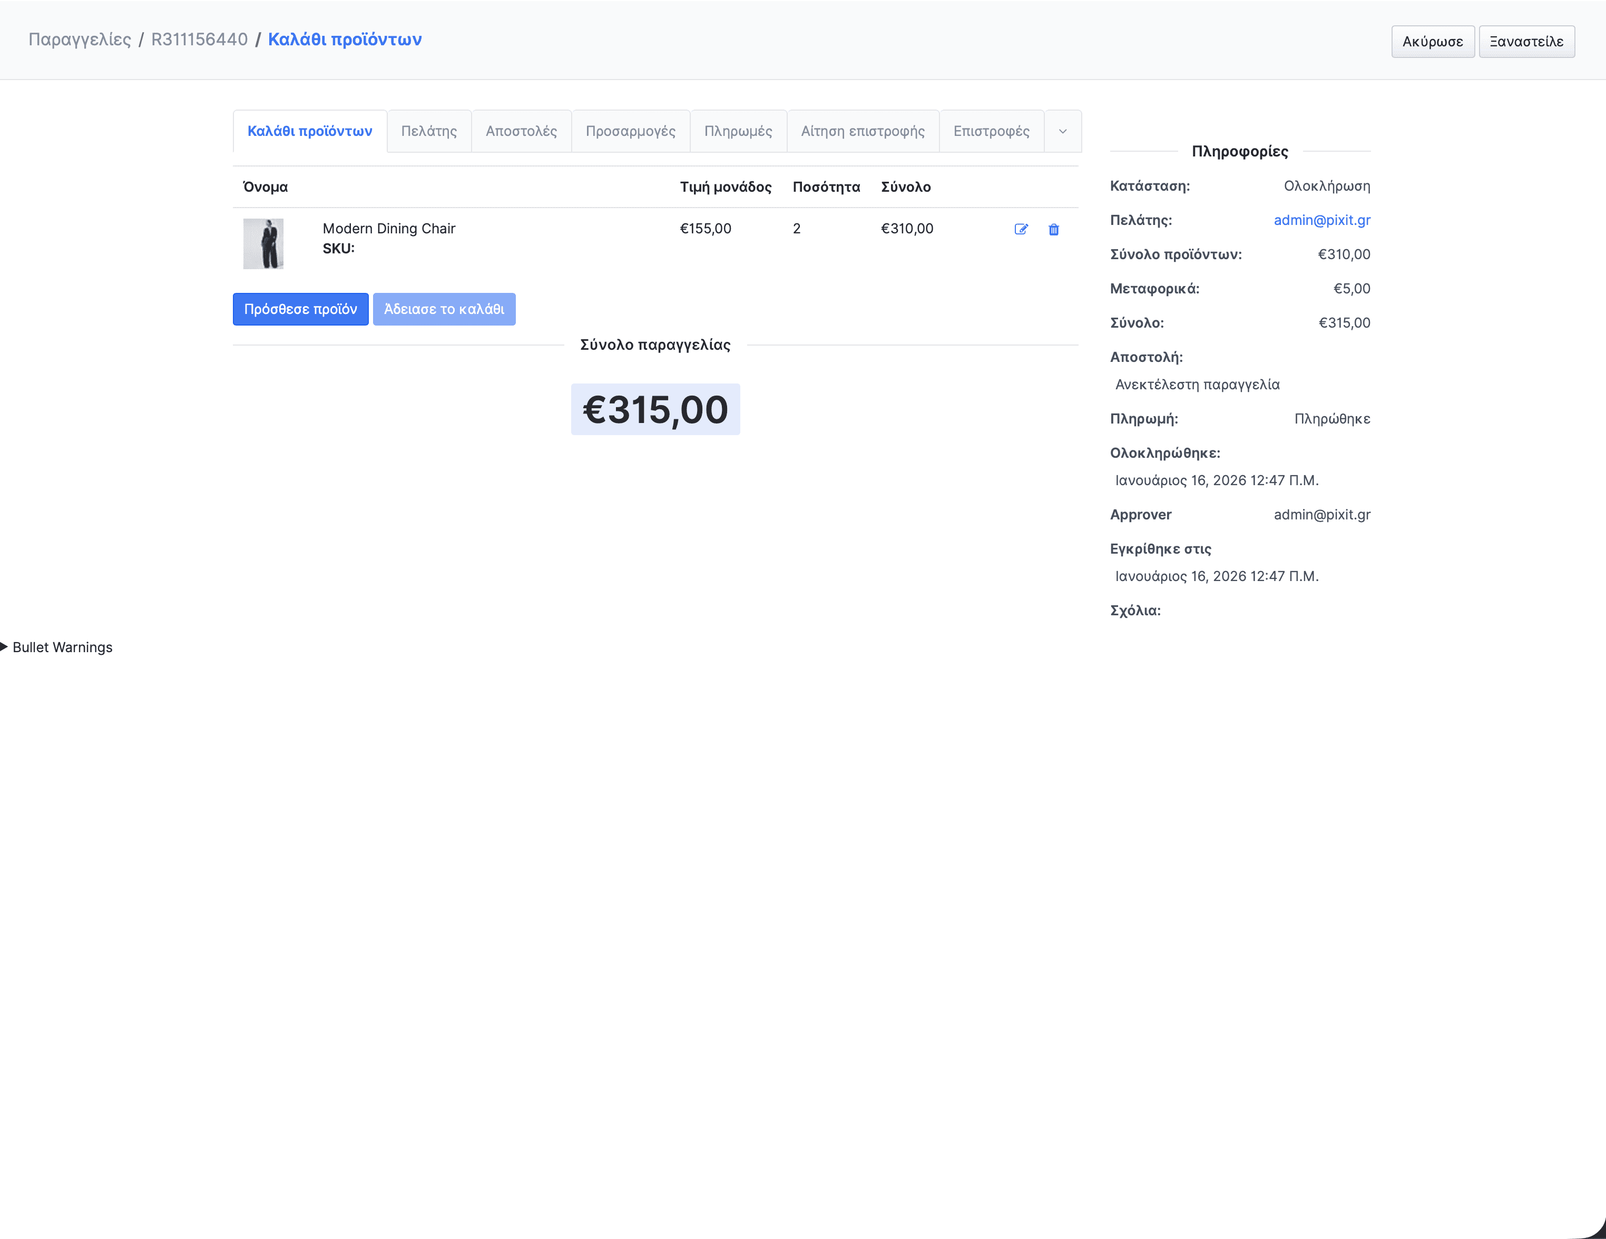The width and height of the screenshot is (1606, 1239).
Task: Click the Άδειασε το καλάθι button
Action: [444, 310]
